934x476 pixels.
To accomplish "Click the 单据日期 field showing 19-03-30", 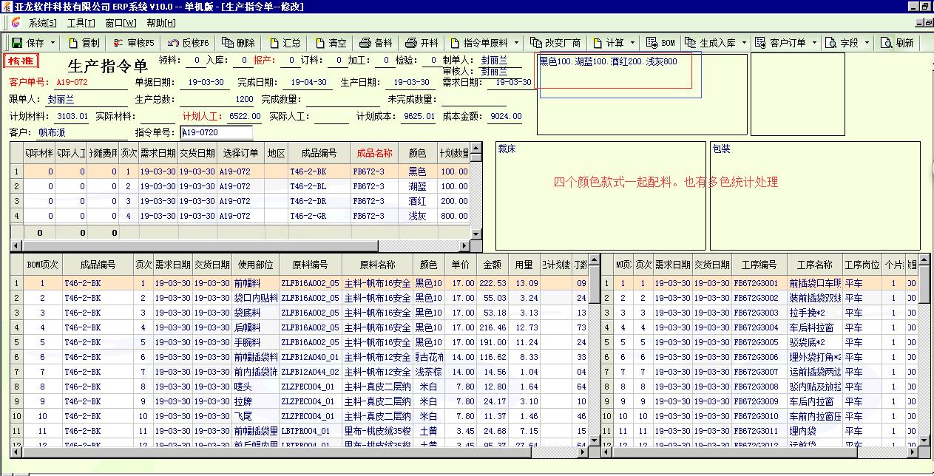I will [206, 83].
